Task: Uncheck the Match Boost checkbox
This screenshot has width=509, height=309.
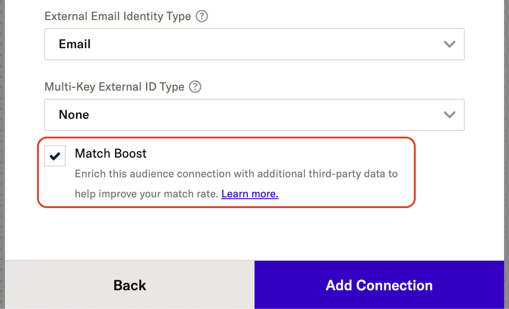Action: click(x=55, y=156)
